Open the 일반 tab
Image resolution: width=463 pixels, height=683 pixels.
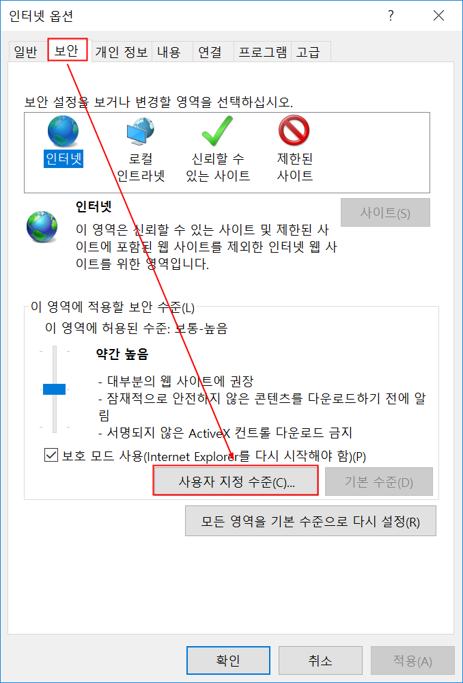[x=26, y=53]
